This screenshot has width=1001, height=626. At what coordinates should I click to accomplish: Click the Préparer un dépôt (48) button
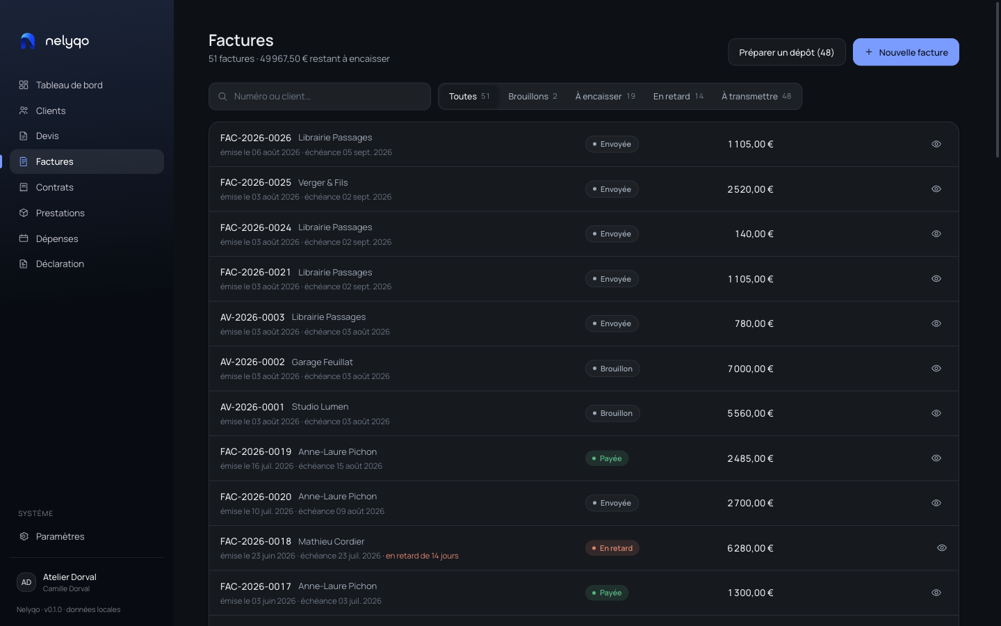787,52
